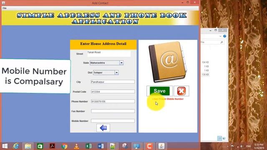Open the image viewer taskbar icon
The height and width of the screenshot is (150, 267).
(113, 146)
